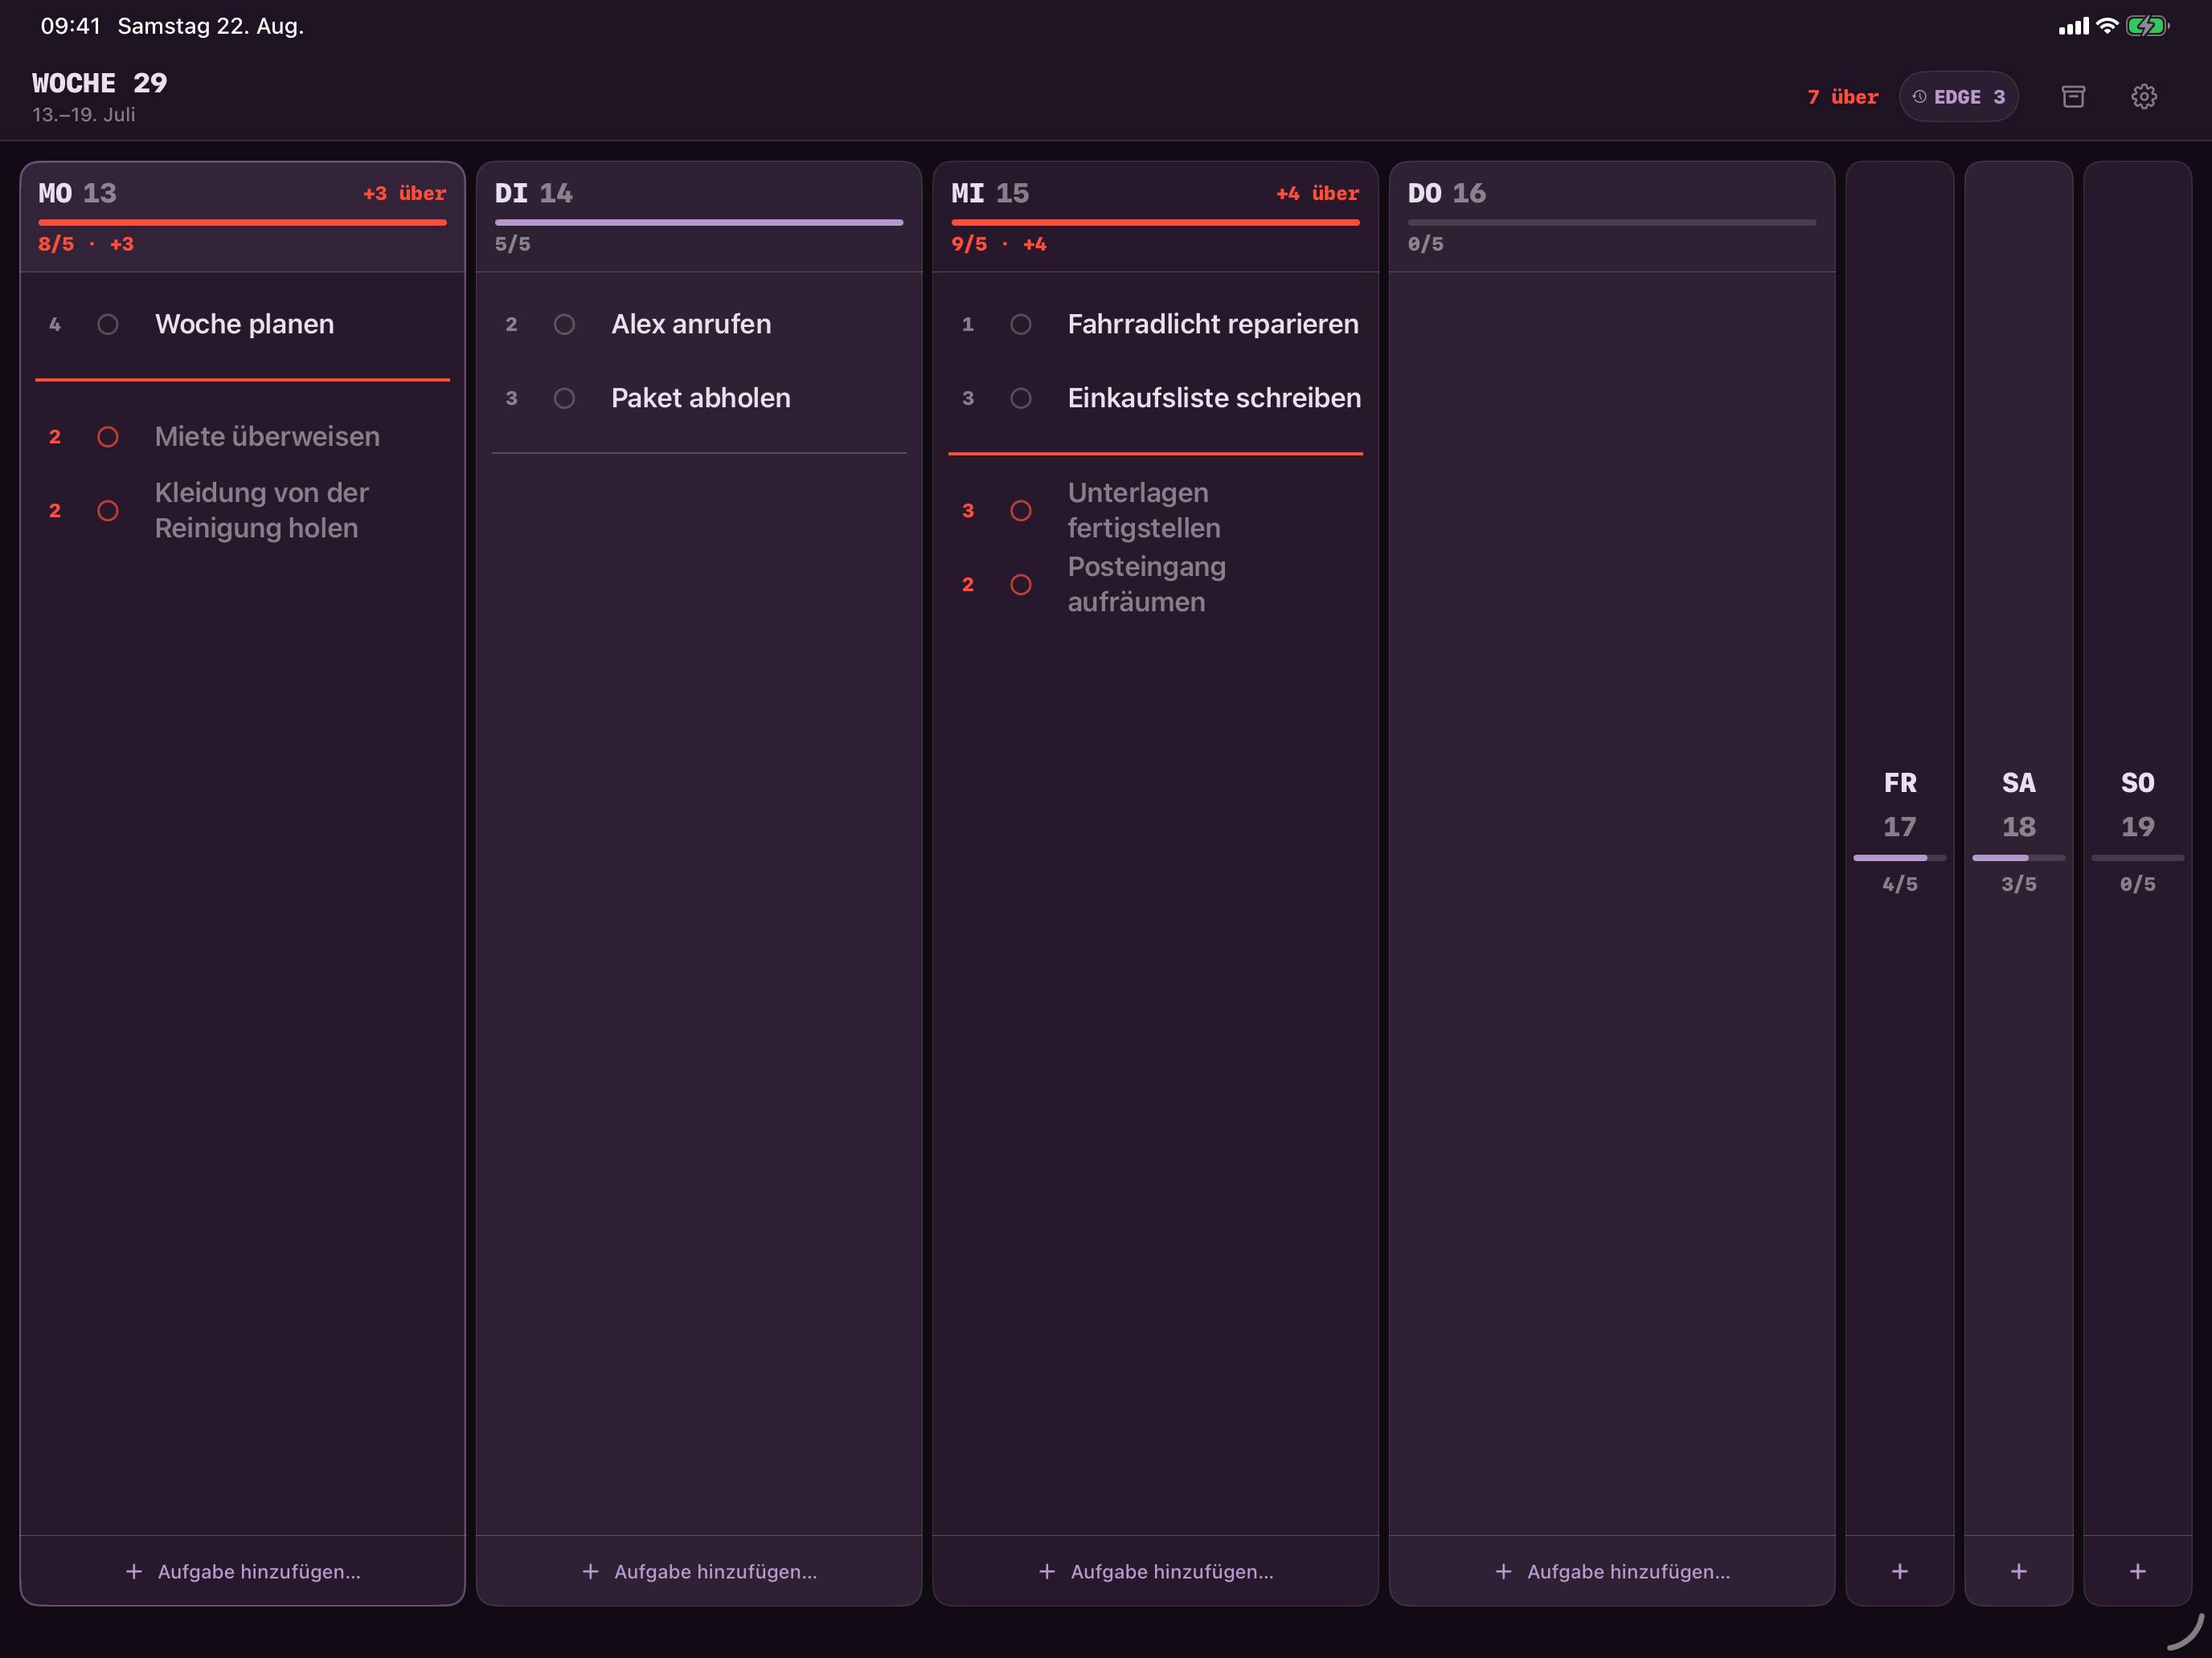2212x1658 pixels.
Task: Click the "+4 über" badge on Wednesday
Action: (1317, 193)
